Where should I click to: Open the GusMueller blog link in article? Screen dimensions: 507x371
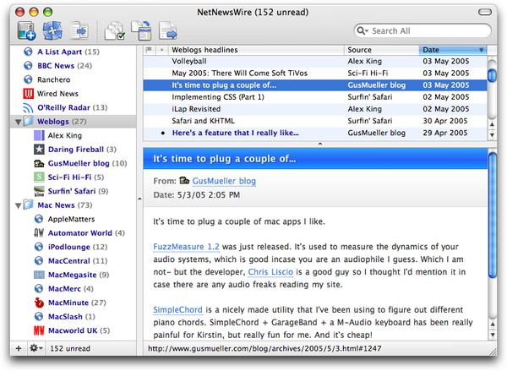[x=224, y=181]
